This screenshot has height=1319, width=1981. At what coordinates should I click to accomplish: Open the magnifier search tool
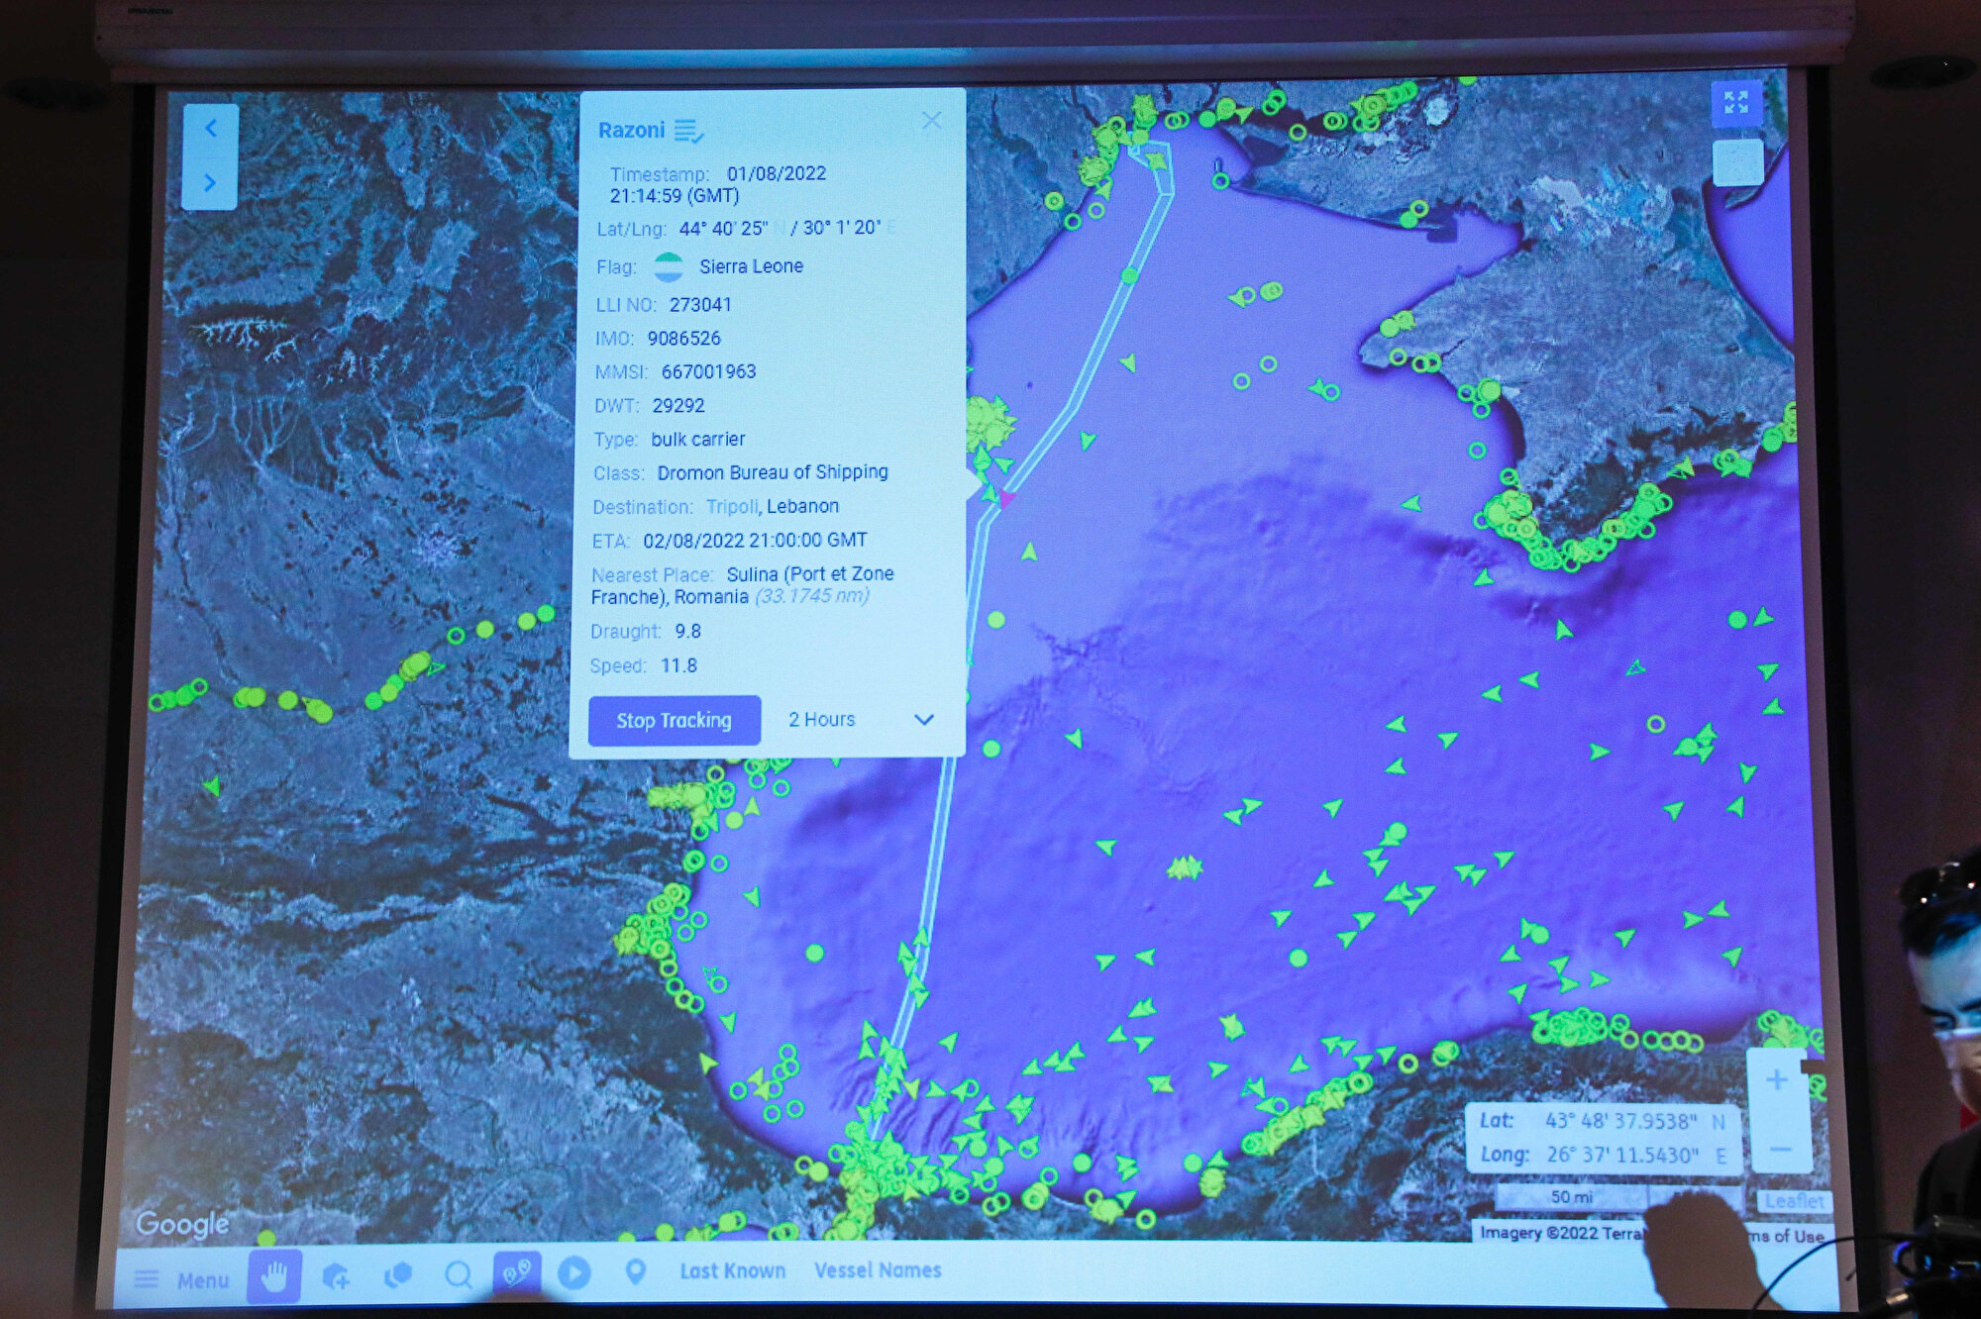click(x=459, y=1275)
